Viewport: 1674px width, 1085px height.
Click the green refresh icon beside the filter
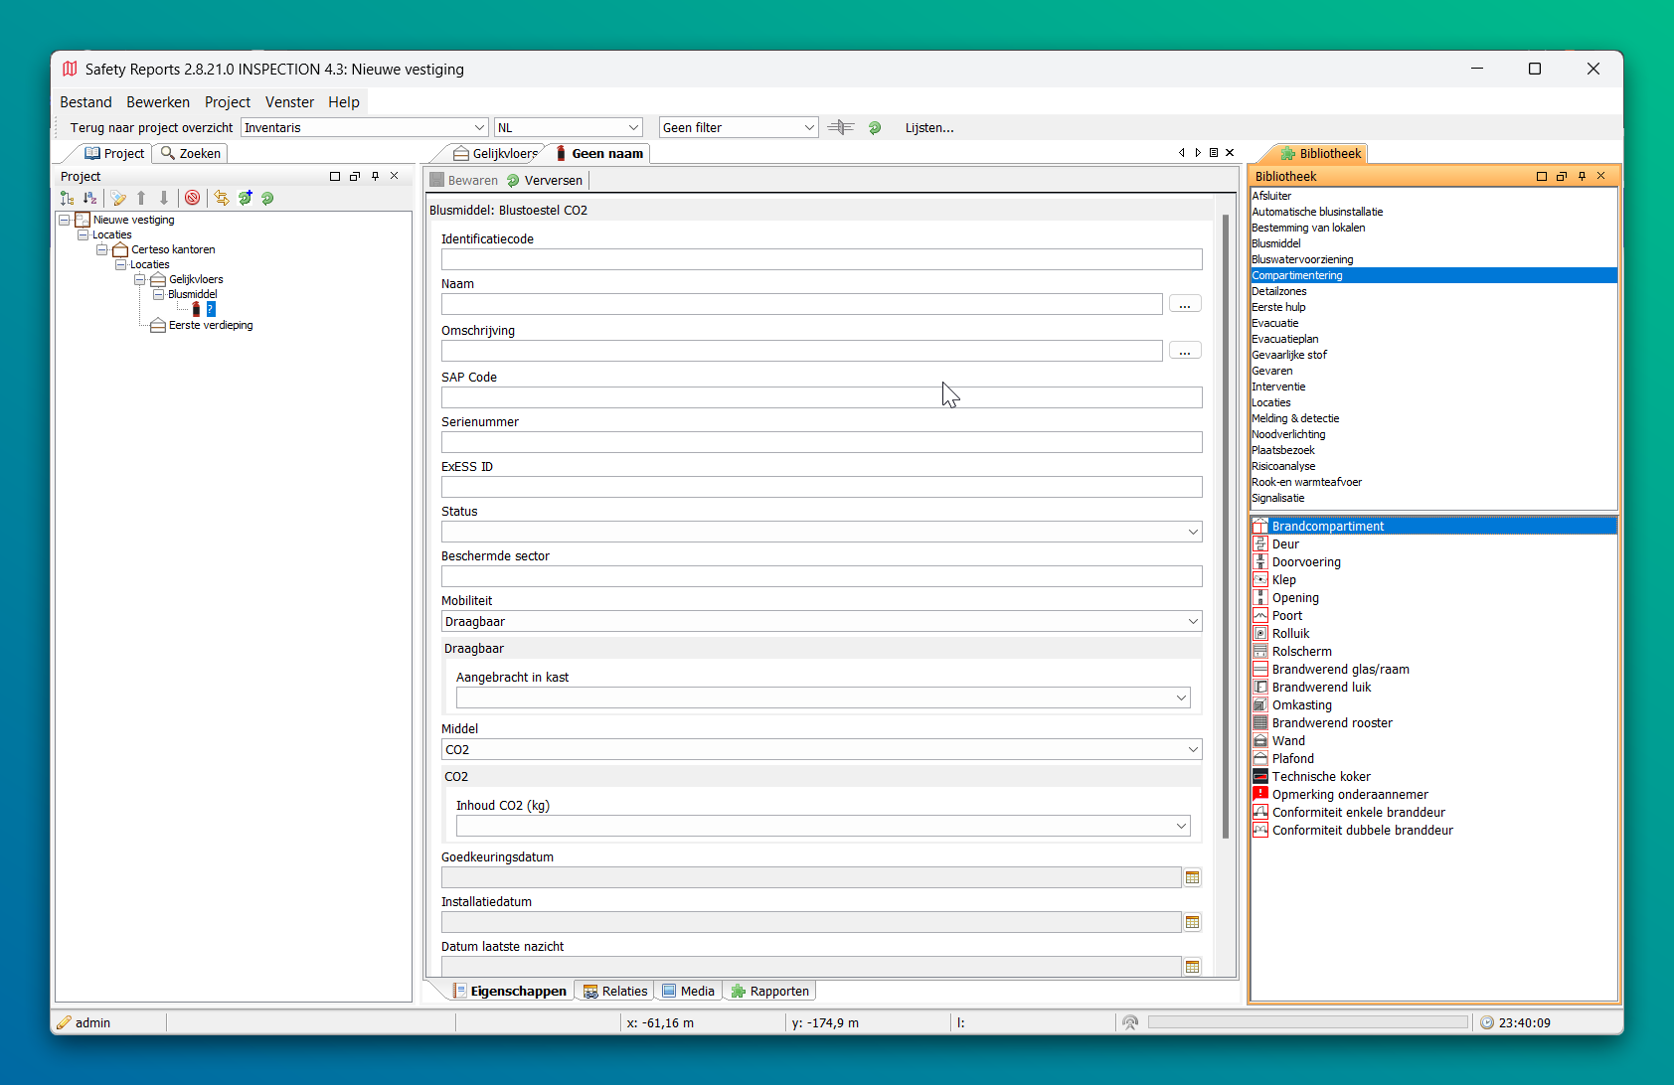pyautogui.click(x=875, y=127)
